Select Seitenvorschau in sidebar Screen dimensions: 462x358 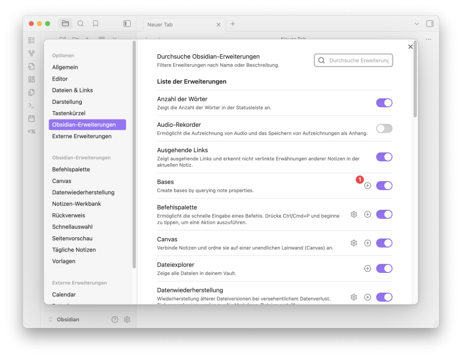pos(87,238)
